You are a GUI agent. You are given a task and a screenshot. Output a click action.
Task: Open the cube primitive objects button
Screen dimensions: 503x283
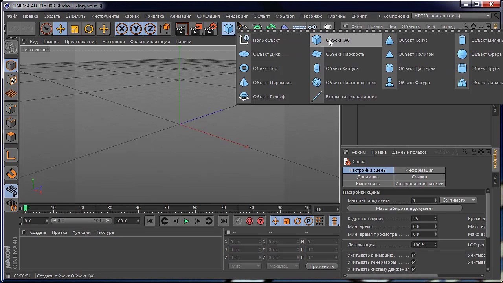(x=228, y=29)
